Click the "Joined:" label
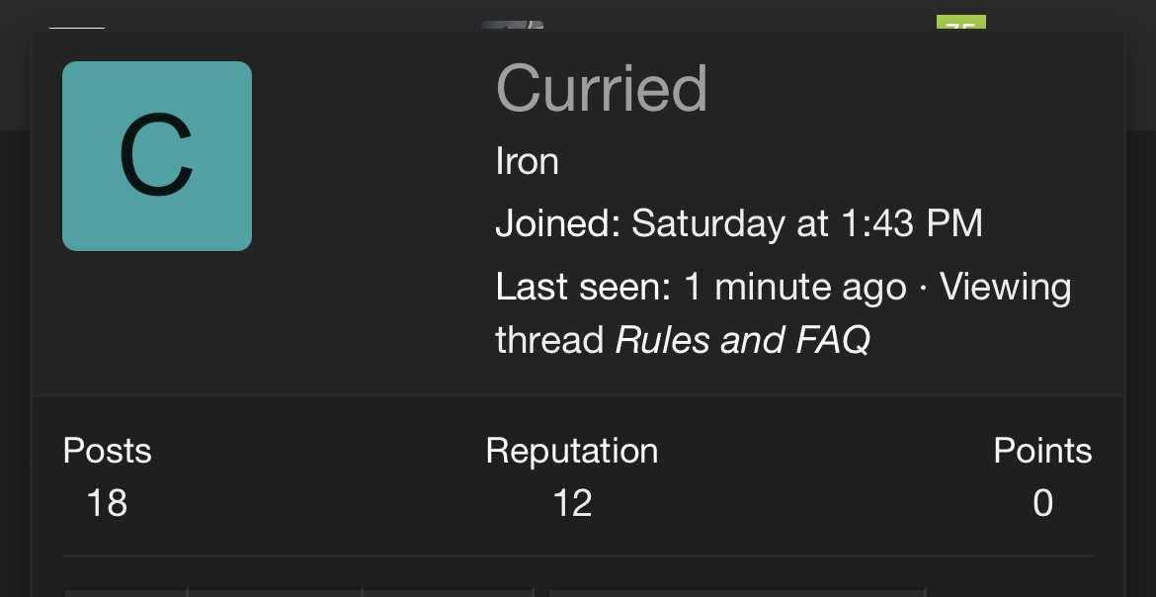 tap(557, 223)
